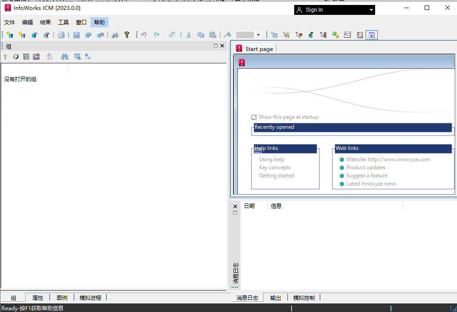Open the 帮助 menu
This screenshot has height=312, width=457.
[x=99, y=22]
